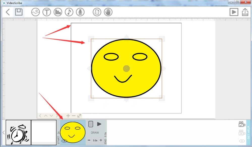
Task: Grab the bottom-left resize handle of smiley
Action: [x=91, y=98]
